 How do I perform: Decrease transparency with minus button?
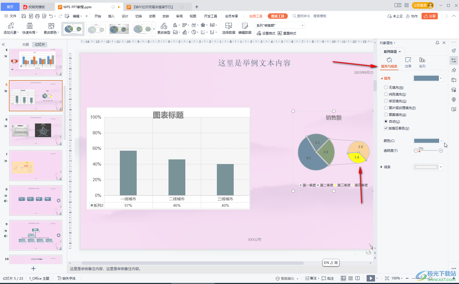[416, 150]
